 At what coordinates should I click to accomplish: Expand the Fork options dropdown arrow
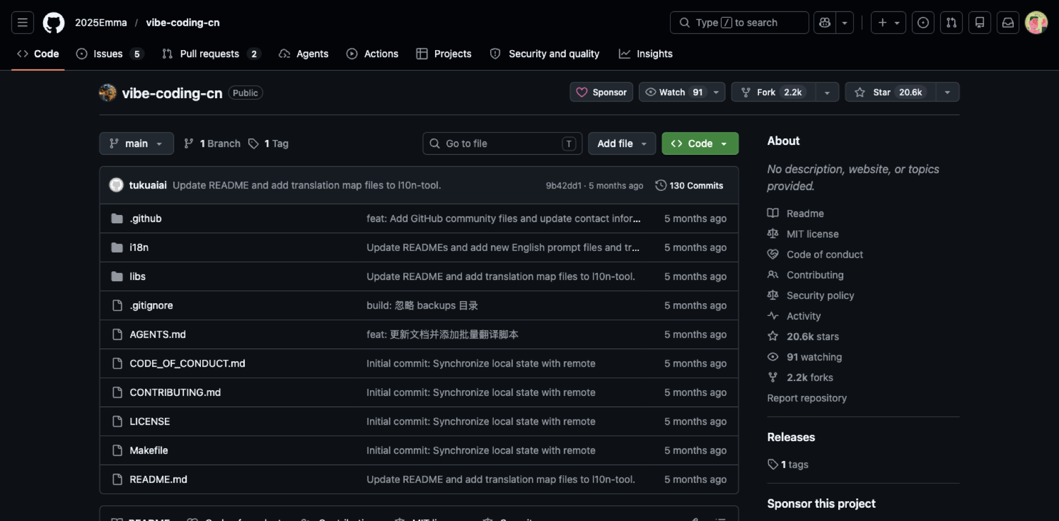coord(827,92)
